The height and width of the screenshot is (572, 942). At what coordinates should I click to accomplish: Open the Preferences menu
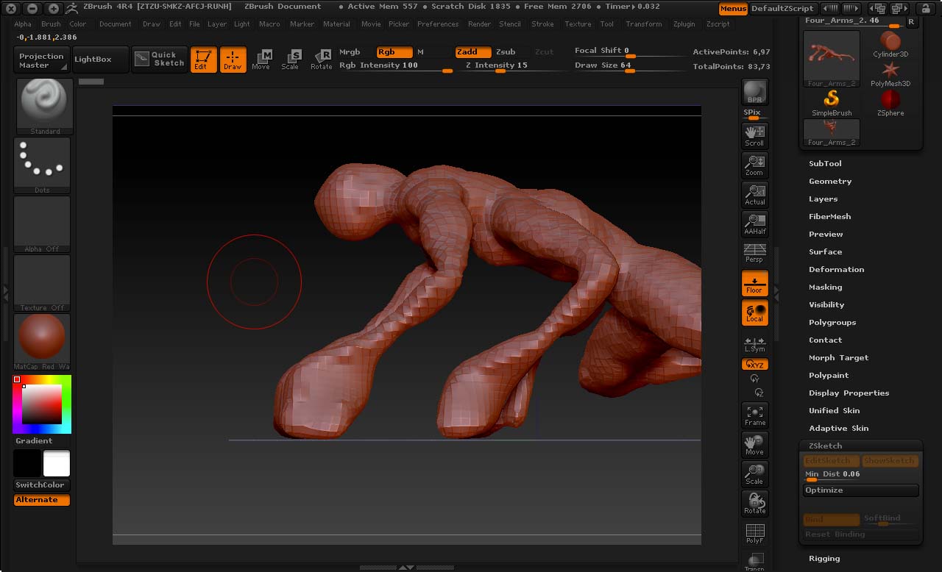click(x=438, y=24)
